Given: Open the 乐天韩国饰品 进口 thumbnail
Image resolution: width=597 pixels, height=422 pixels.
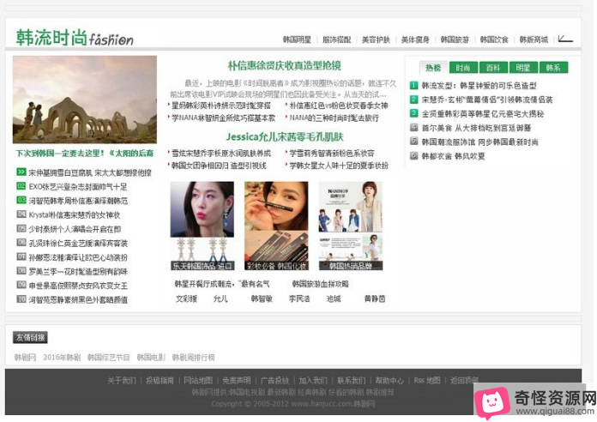Looking at the screenshot, I should pyautogui.click(x=202, y=226).
